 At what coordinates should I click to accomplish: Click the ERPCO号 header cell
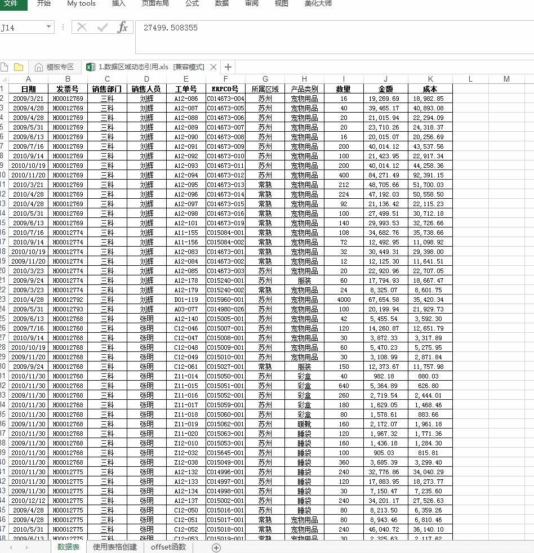pyautogui.click(x=225, y=89)
